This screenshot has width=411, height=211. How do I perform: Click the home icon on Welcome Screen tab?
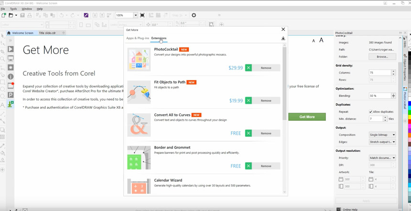pyautogui.click(x=9, y=33)
